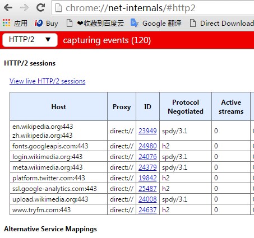Open session ID 23949 link
Screen dimensions: 254x238
(x=147, y=131)
